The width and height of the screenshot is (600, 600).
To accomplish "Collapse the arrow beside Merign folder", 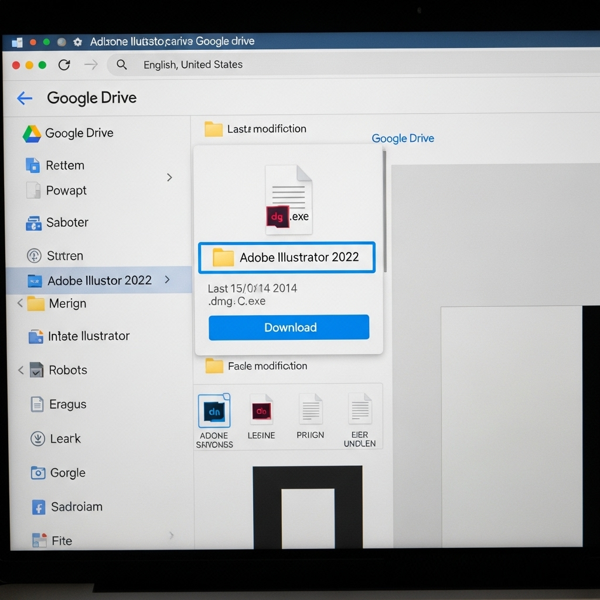I will [20, 304].
